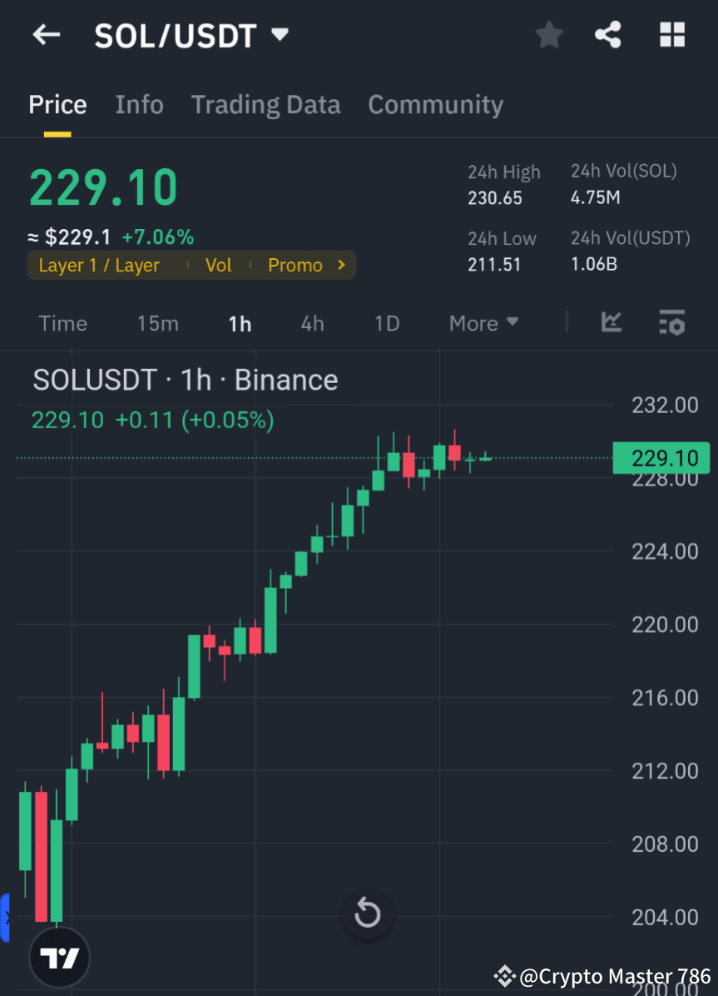
Task: Tap the star to favorite SOL/USDT
Action: (x=548, y=35)
